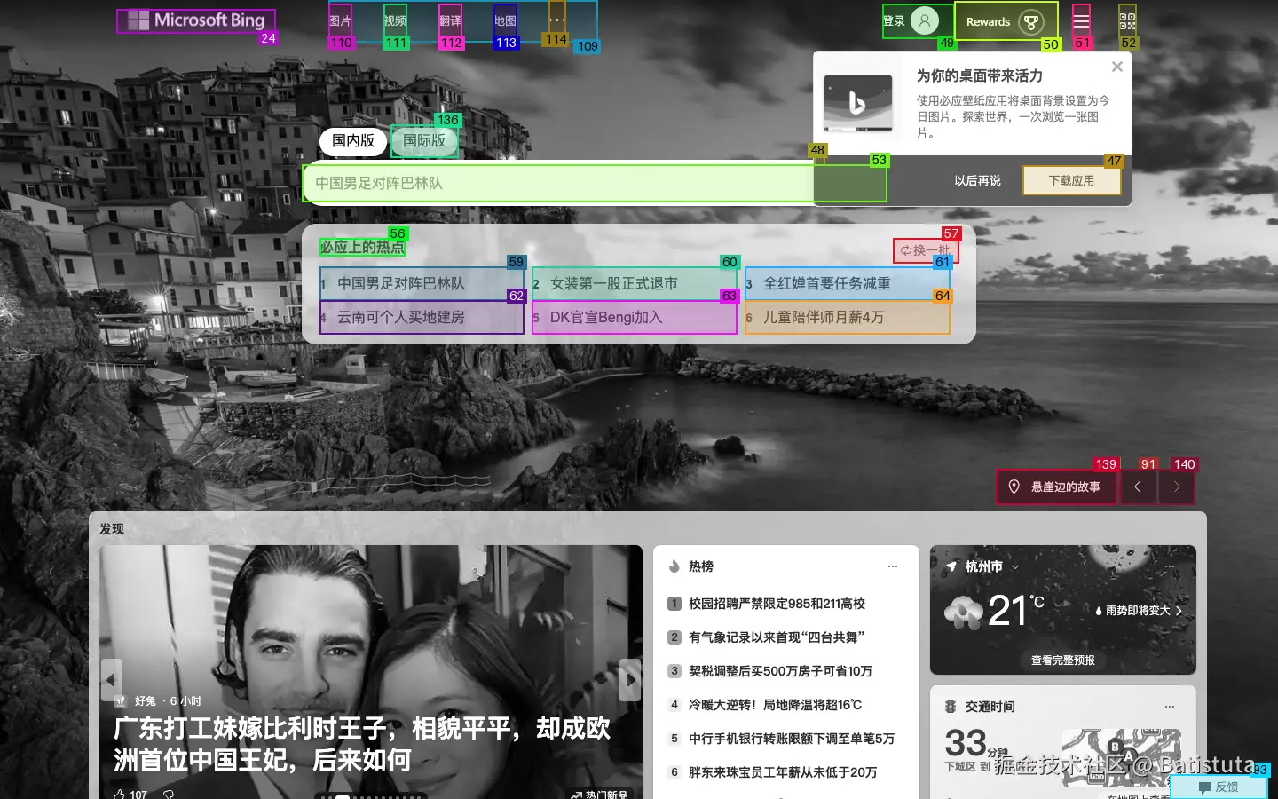Click the 登录 sign-in avatar icon
The width and height of the screenshot is (1278, 799).
[x=924, y=20]
